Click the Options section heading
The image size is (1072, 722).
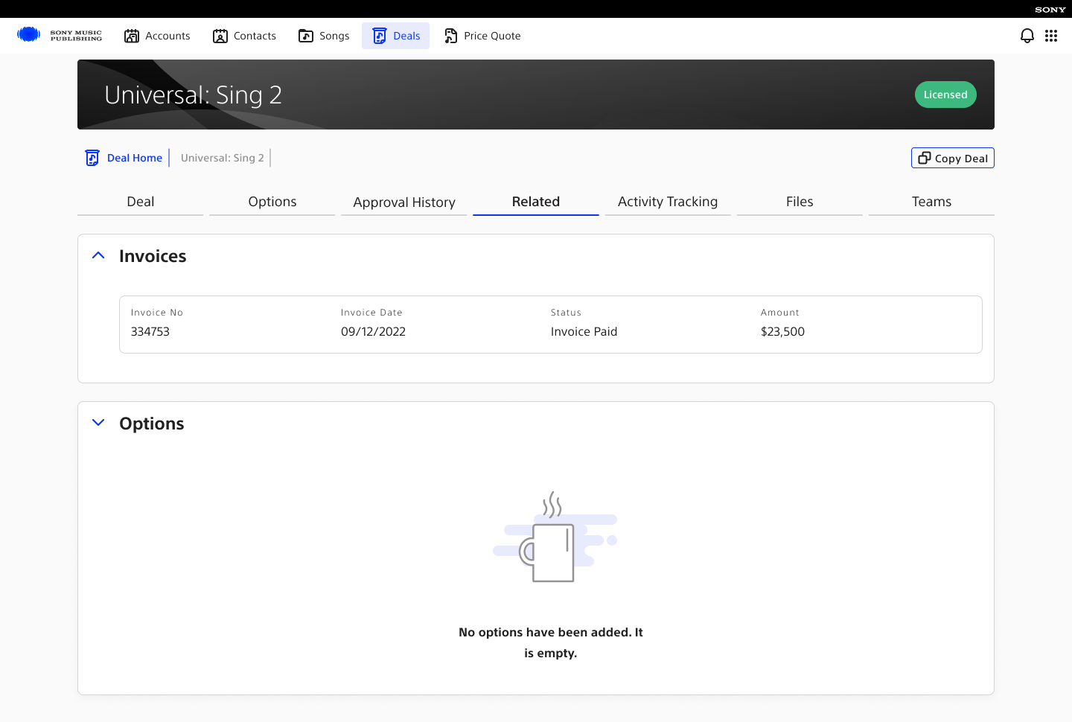[x=152, y=424]
